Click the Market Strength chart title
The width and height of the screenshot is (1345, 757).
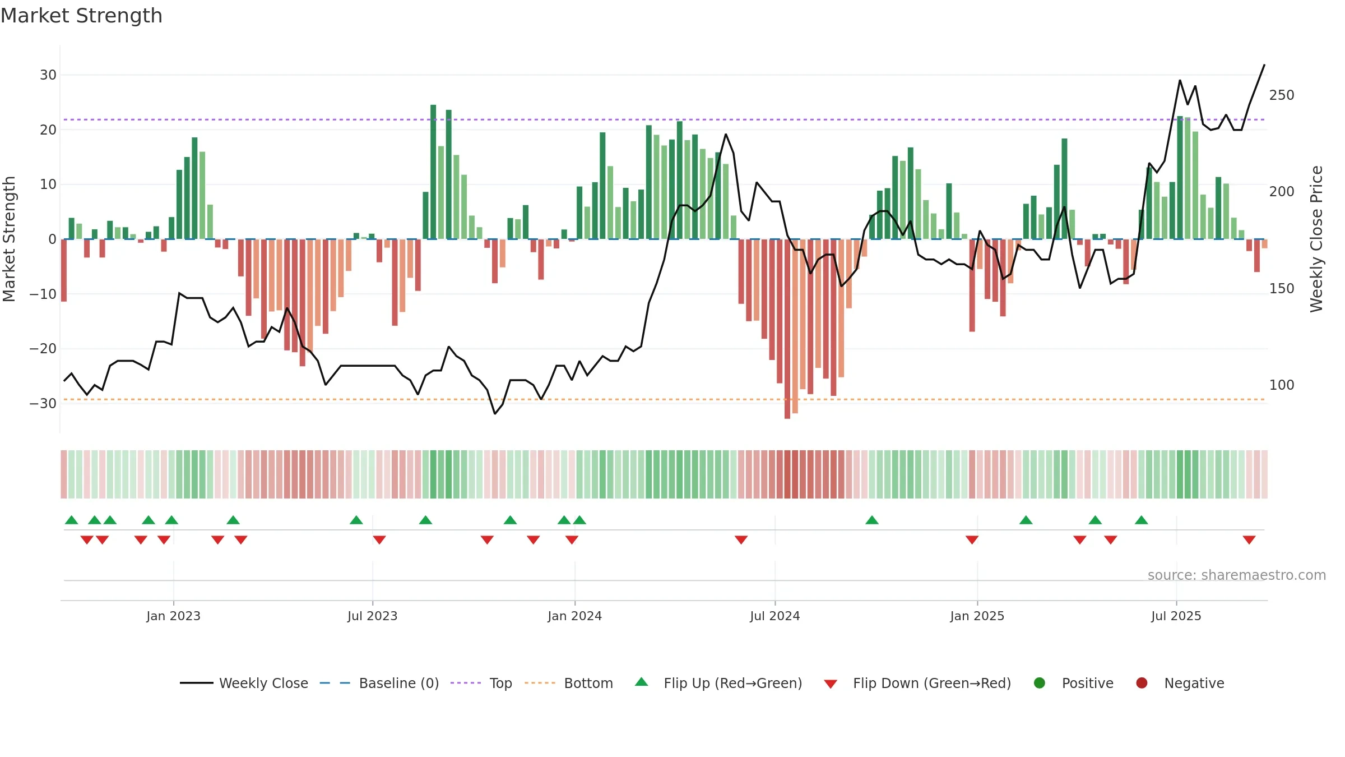81,16
